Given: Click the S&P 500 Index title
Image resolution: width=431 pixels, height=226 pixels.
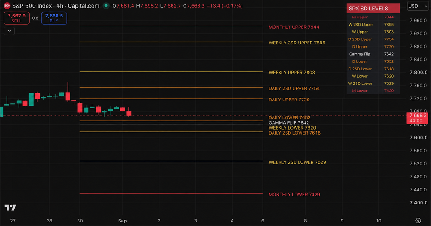Looking at the screenshot, I should [x=32, y=6].
